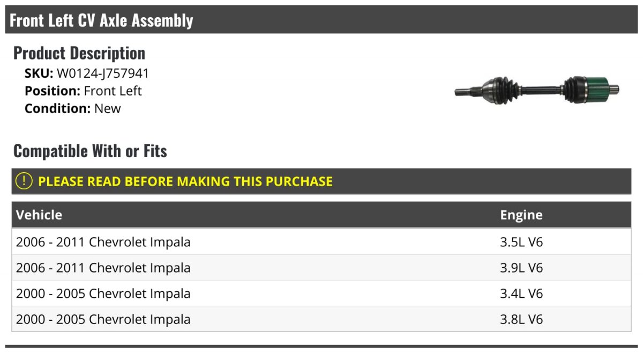The image size is (643, 353).
Task: Click the 'Front Left' position value
Action: tap(113, 91)
